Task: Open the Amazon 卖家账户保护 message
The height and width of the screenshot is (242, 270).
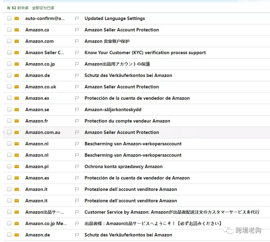Action: click(x=107, y=41)
